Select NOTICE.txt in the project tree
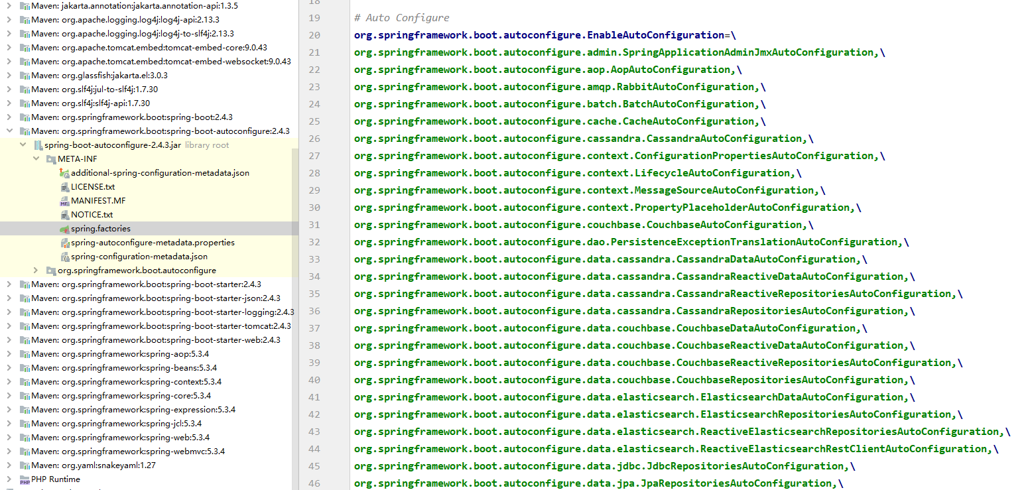 92,215
